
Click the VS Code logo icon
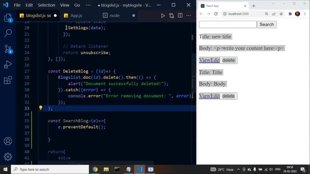coord(5,5)
